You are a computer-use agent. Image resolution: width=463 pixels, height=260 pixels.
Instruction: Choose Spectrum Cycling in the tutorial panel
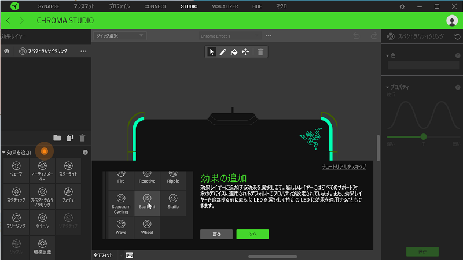121,203
